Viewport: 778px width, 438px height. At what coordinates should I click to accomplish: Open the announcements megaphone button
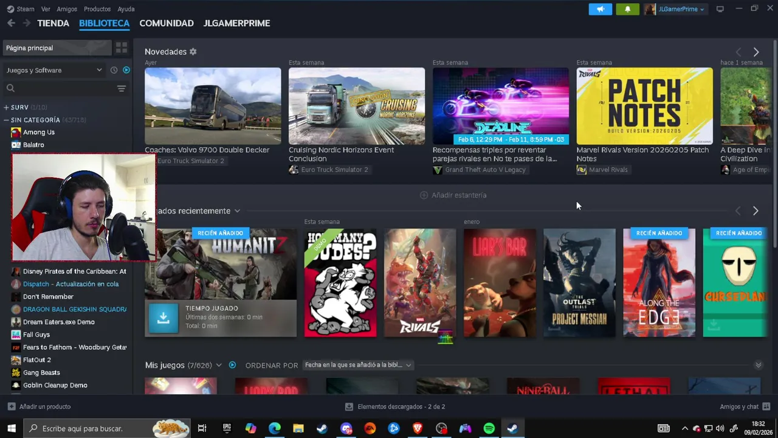click(601, 9)
